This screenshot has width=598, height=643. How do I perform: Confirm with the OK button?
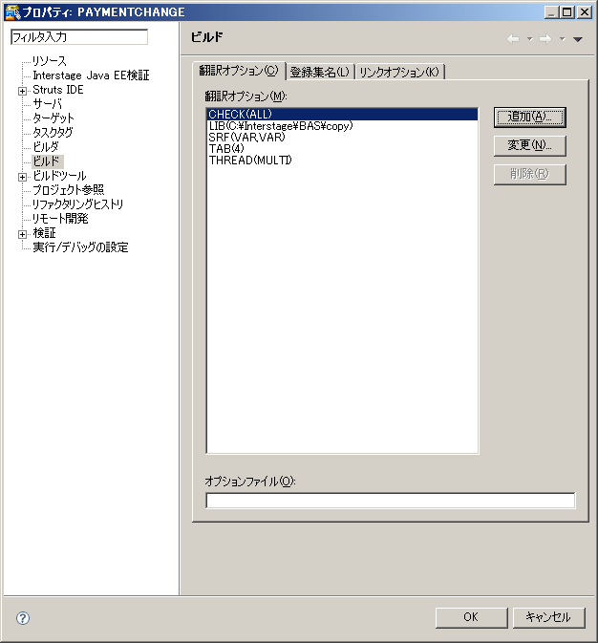pyautogui.click(x=471, y=617)
